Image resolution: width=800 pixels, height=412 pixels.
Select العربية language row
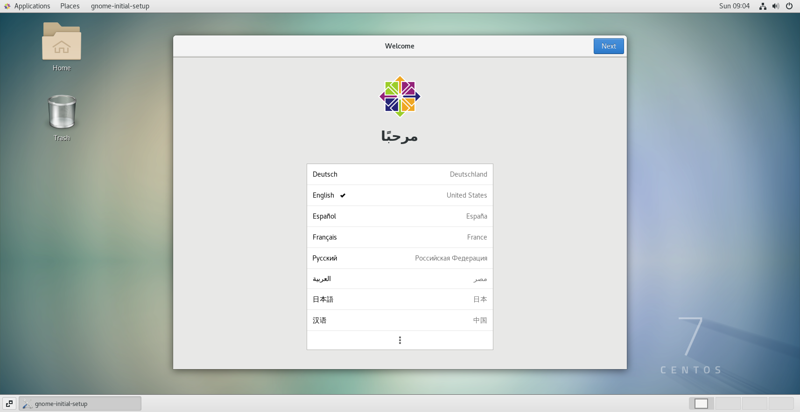[400, 279]
